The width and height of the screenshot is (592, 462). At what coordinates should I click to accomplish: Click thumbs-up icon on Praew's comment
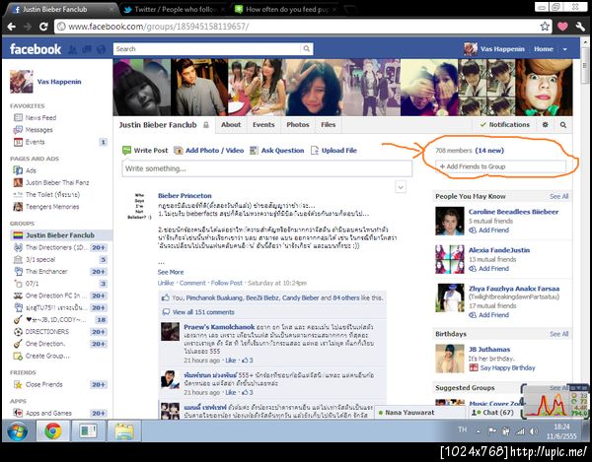(245, 361)
